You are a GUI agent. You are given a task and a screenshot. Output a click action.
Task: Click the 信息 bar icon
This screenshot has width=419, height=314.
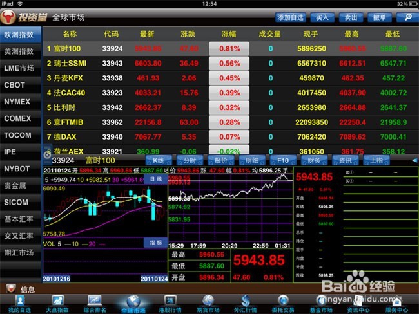(11, 289)
